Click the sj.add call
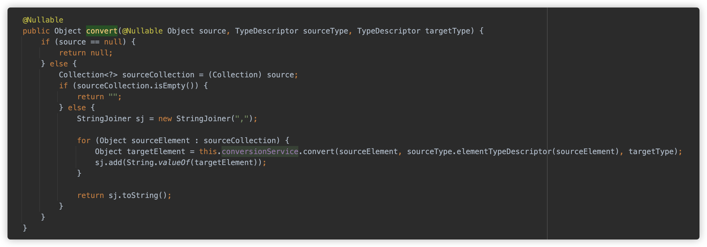The image size is (707, 247). pos(109,162)
